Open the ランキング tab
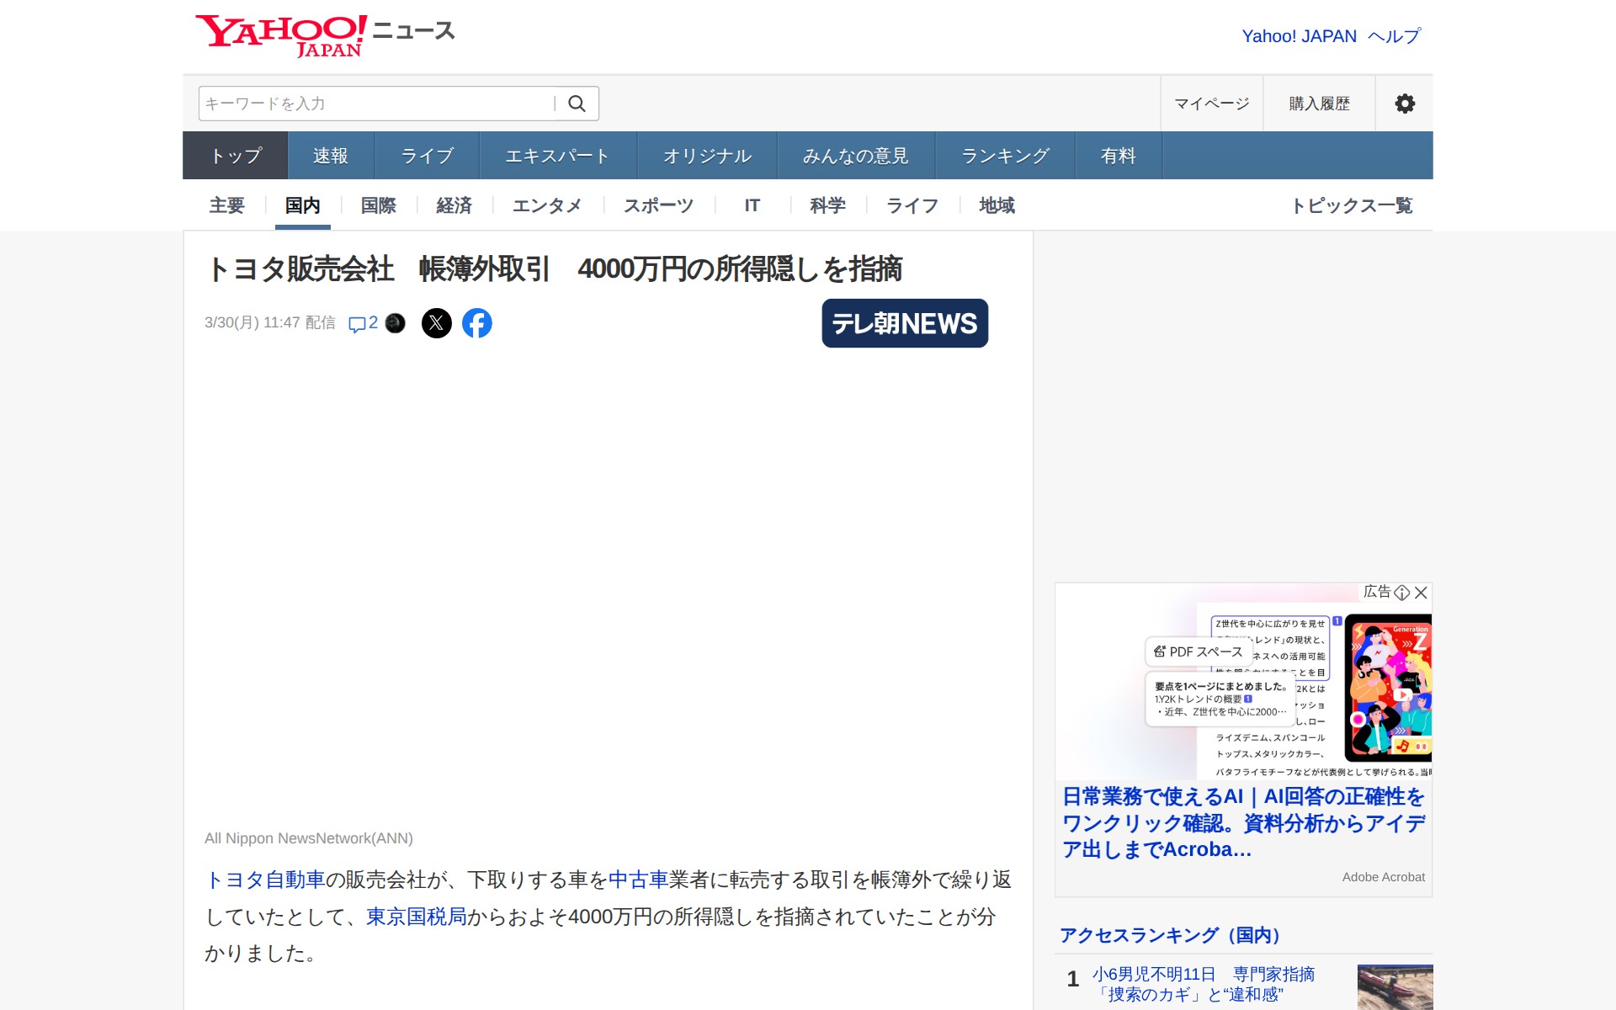Viewport: 1616px width, 1010px height. tap(1005, 156)
